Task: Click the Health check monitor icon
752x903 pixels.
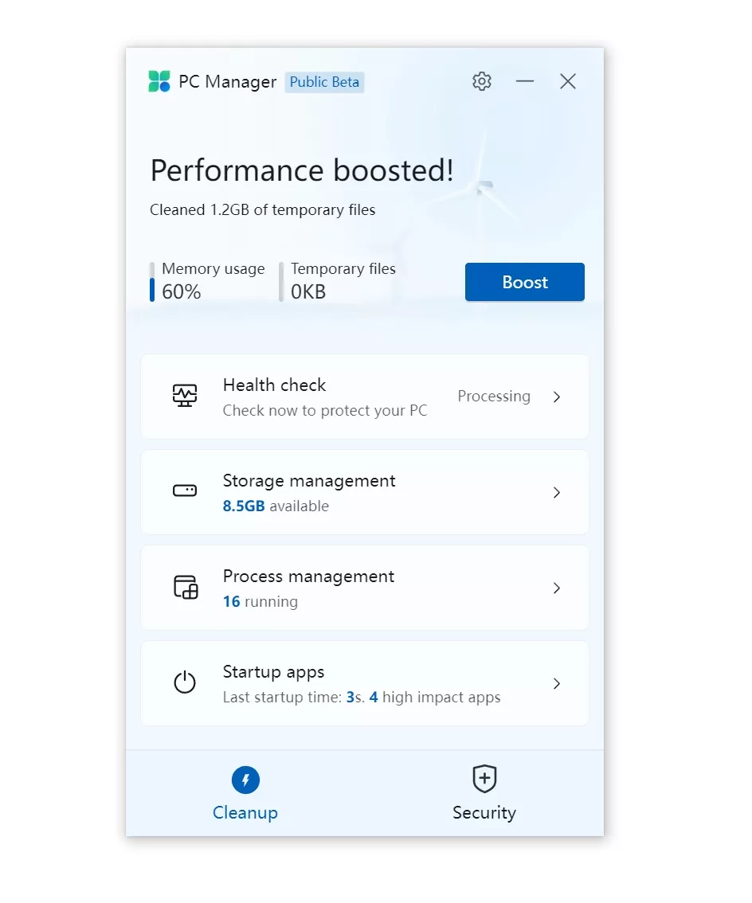Action: point(185,397)
